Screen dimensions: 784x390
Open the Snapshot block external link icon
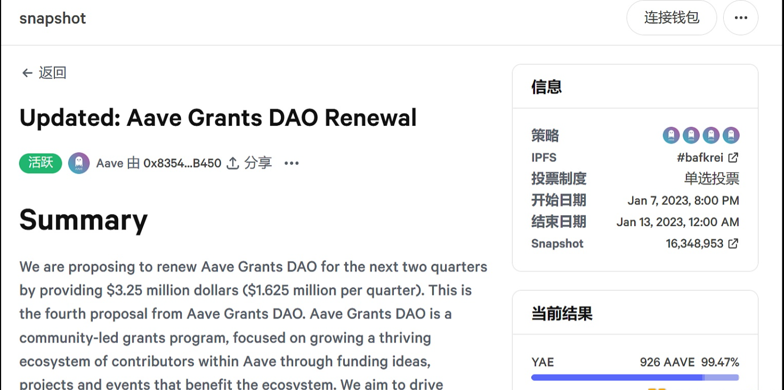(733, 243)
